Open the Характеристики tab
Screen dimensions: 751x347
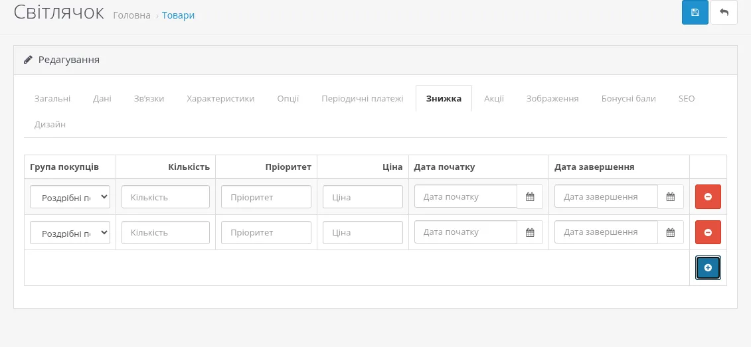220,99
